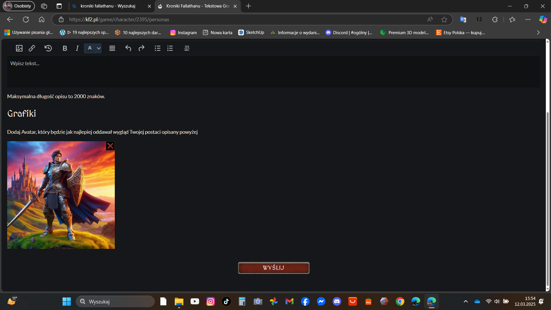The width and height of the screenshot is (551, 310).
Task: Click the insert image icon in editor toolbar
Action: click(19, 48)
